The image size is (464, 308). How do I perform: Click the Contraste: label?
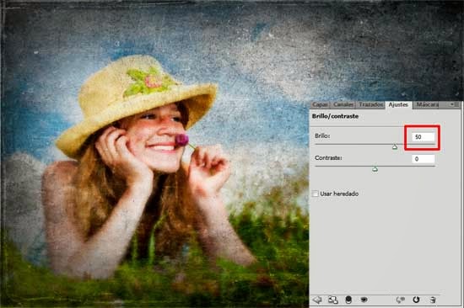[328, 158]
